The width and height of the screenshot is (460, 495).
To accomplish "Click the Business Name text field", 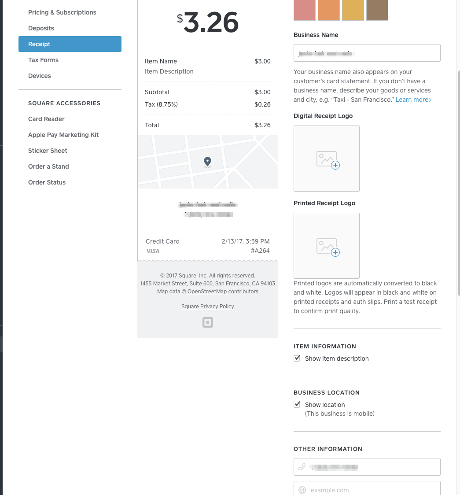I will pos(367,53).
